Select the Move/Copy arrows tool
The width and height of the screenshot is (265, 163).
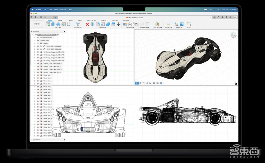(118, 24)
